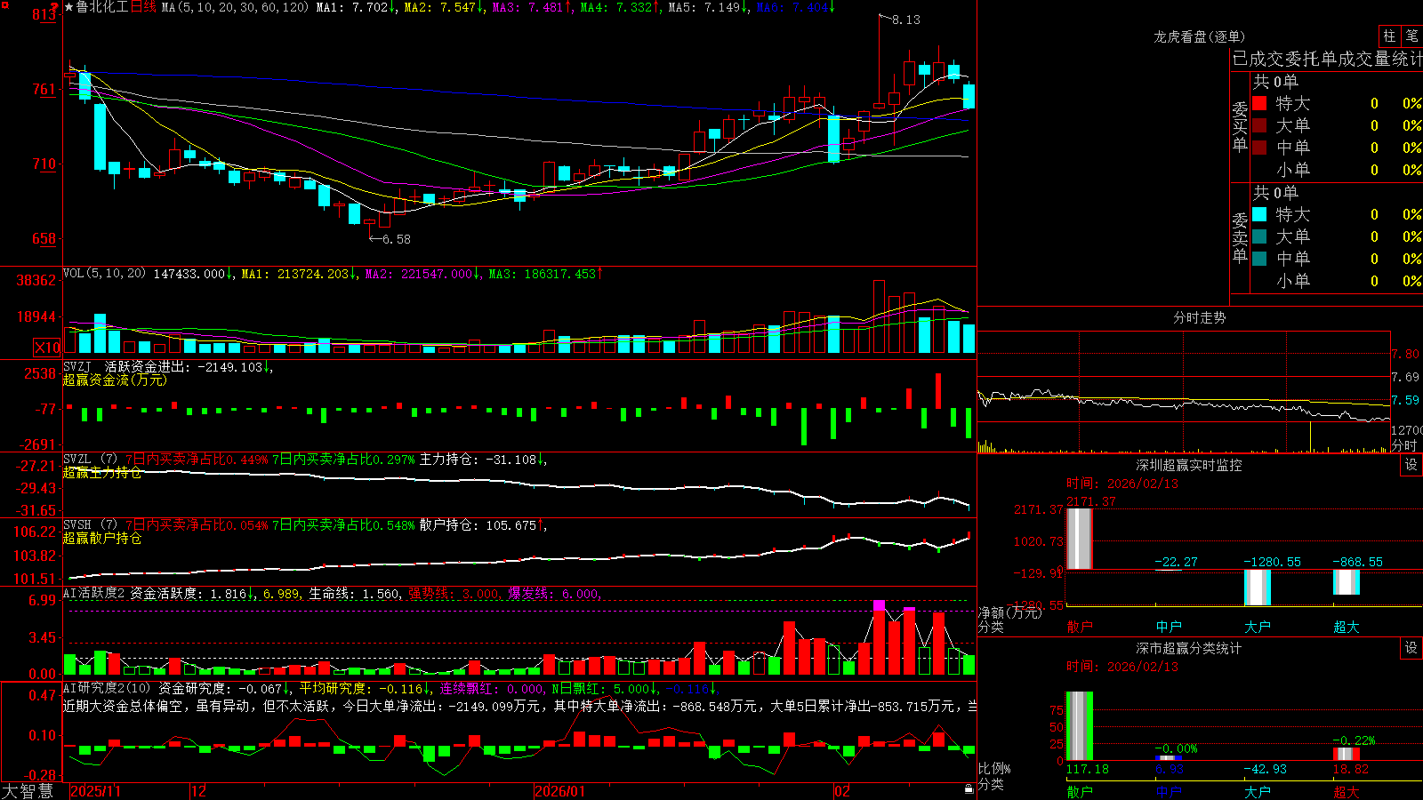Select 中户 category in 深圳超赢实时监控
Image resolution: width=1423 pixels, height=800 pixels.
pyautogui.click(x=1169, y=627)
